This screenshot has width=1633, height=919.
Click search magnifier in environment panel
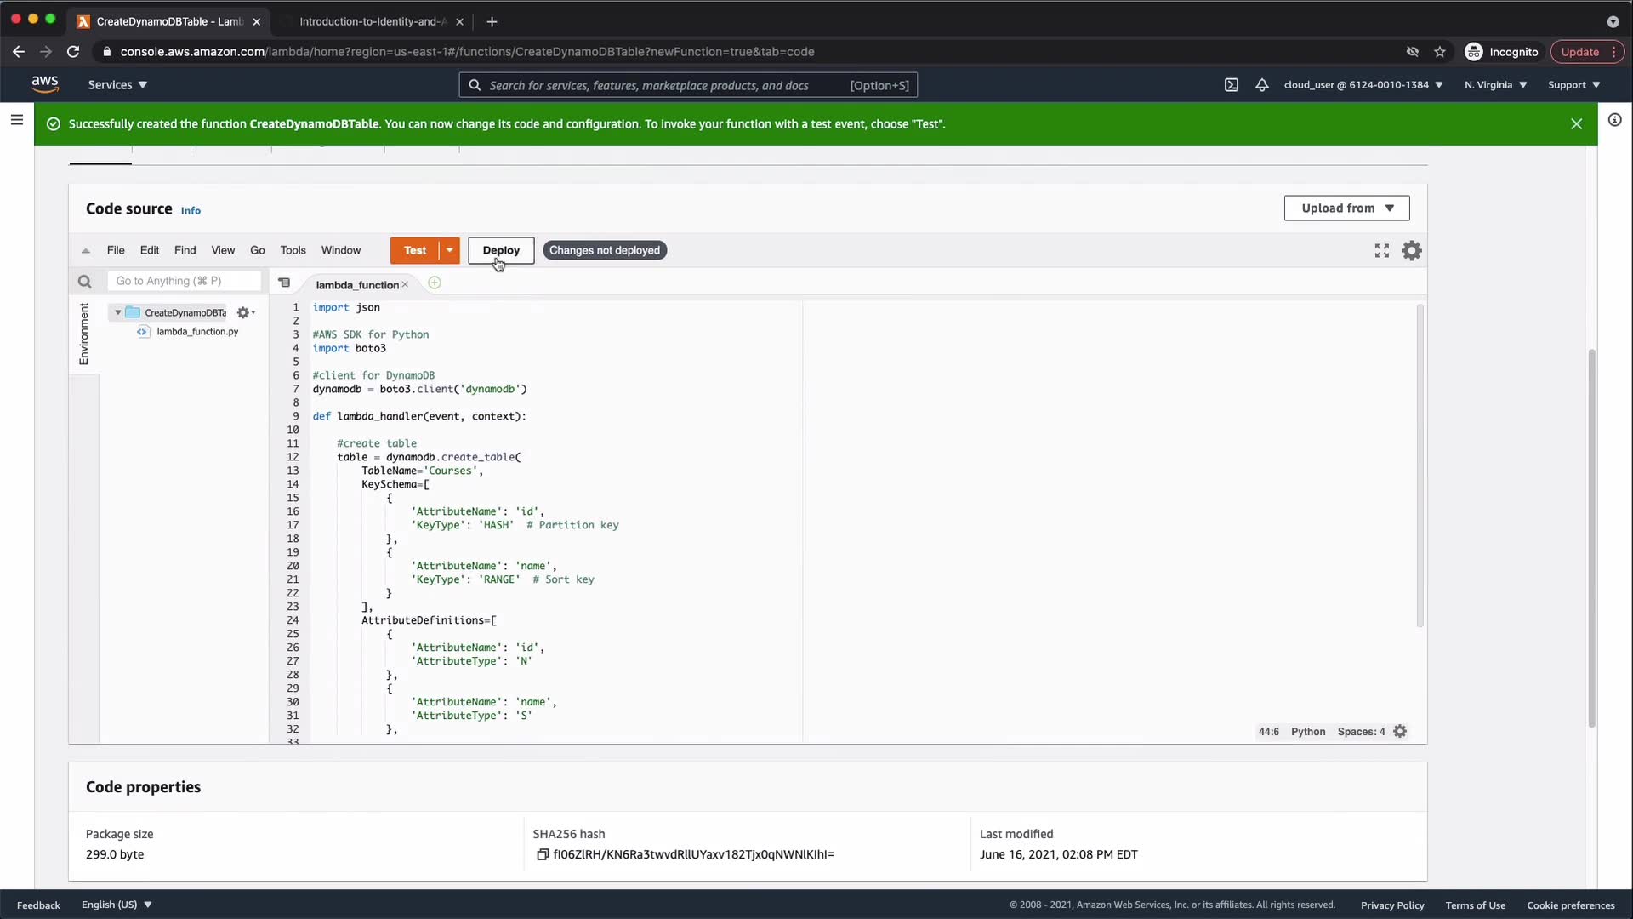coord(84,282)
